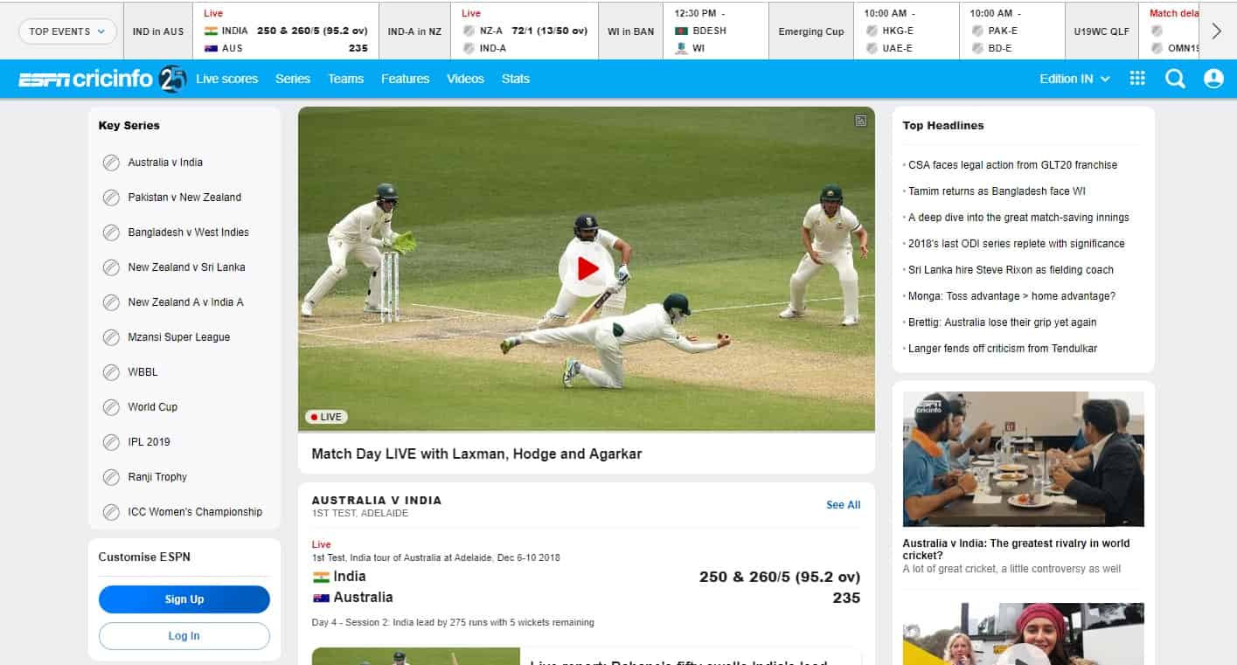Open the Features menu

click(406, 79)
